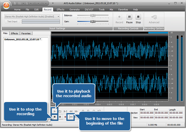Screen dimensions: 186x132
Task: Click the 0:05.5 mark on the timeline ruler
Action: pos(109,104)
